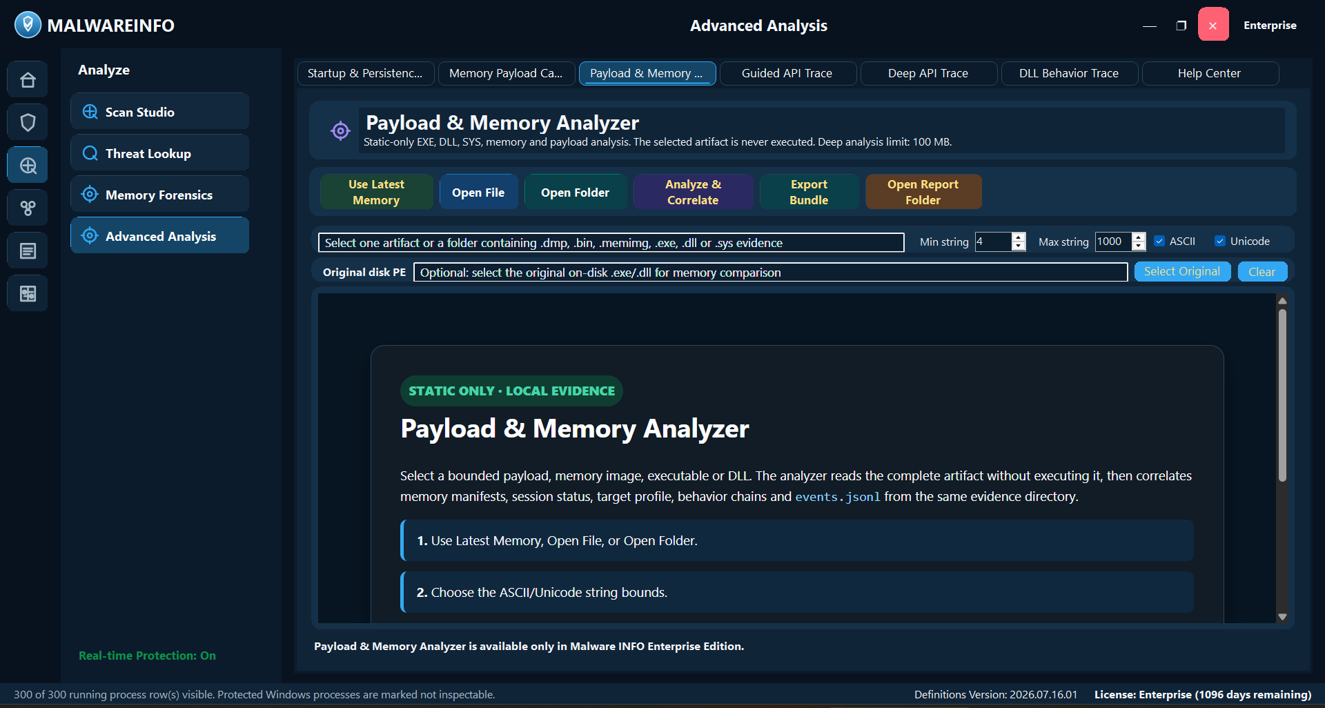Increase Min string value with up arrow
Screen dimensions: 1325x708
[1019, 237]
